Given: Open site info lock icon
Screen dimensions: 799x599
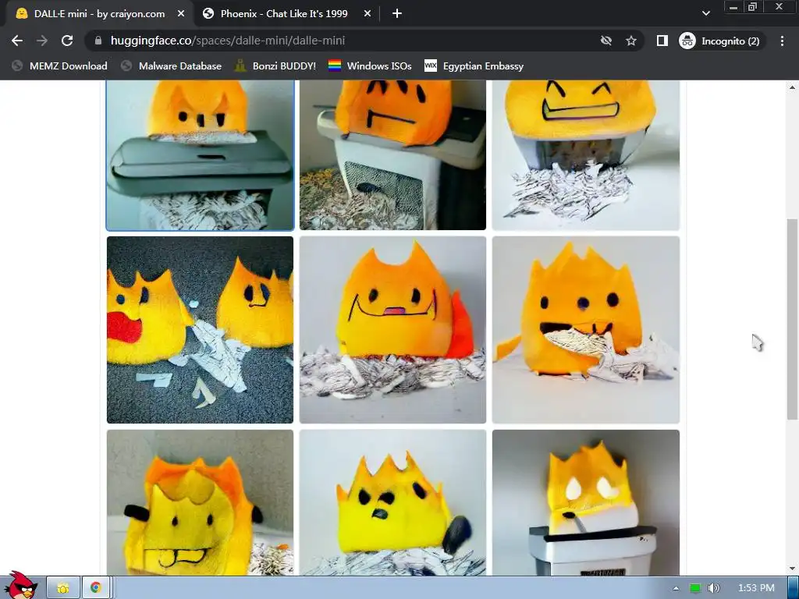Looking at the screenshot, I should tap(98, 41).
